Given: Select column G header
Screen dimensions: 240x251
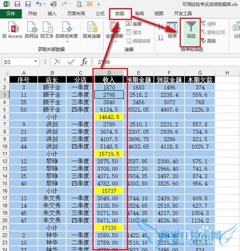Looking at the screenshot, I should coord(200,73).
